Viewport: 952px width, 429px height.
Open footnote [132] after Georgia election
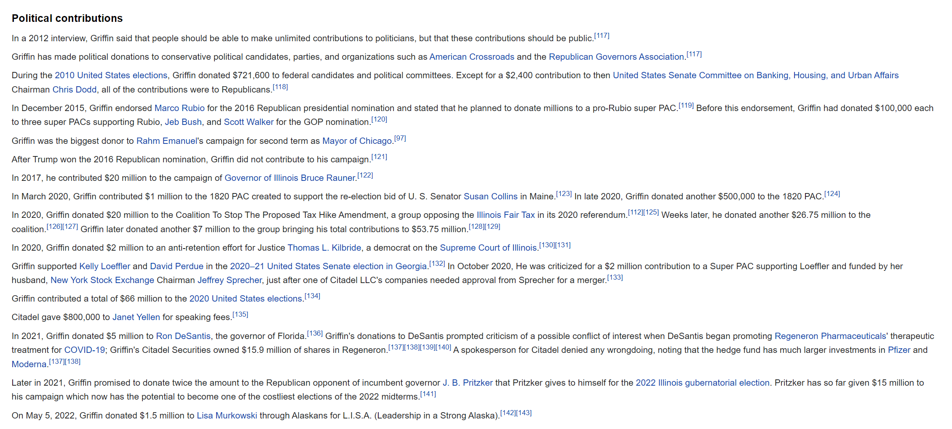click(x=437, y=264)
